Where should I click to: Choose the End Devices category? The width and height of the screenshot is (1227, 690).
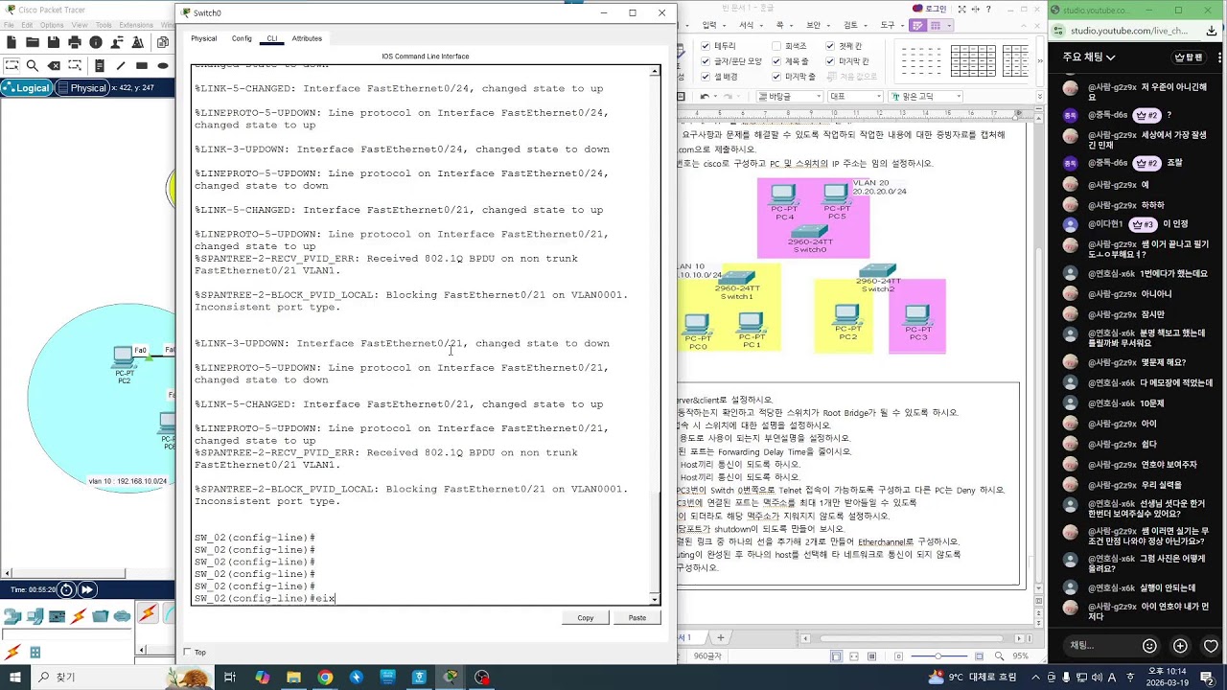pyautogui.click(x=35, y=616)
